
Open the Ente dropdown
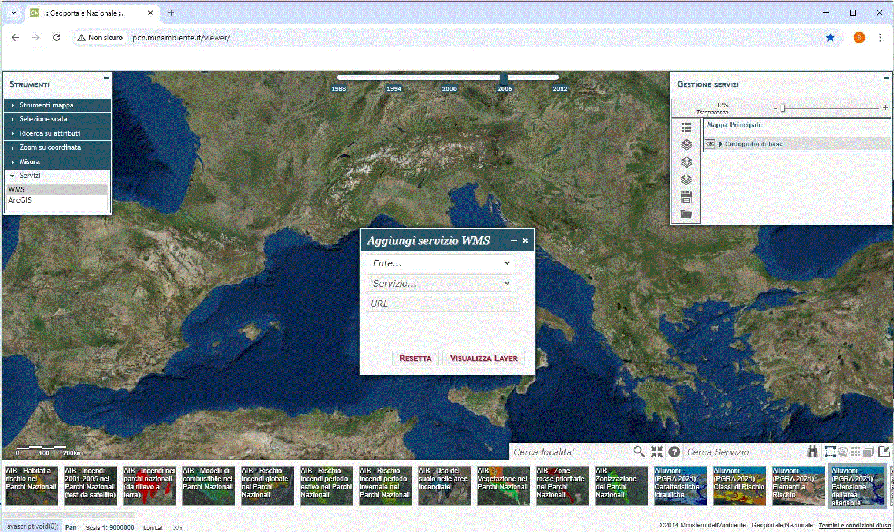[x=439, y=263]
